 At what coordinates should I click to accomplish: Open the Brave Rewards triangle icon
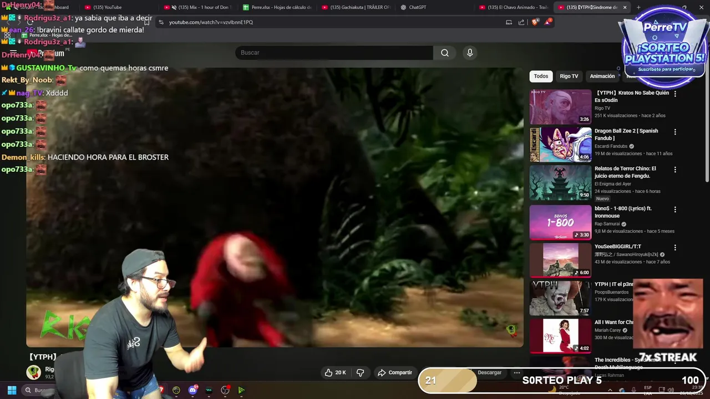pyautogui.click(x=548, y=22)
